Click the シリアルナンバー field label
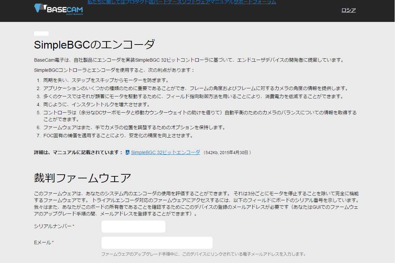The width and height of the screenshot is (395, 263). [x=53, y=226]
